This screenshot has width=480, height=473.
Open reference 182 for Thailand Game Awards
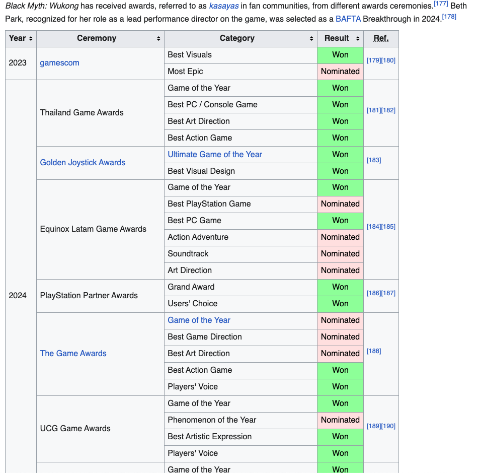(388, 110)
